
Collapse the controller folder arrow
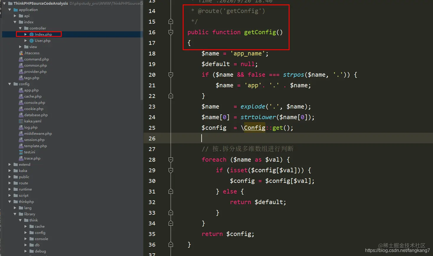coord(20,28)
